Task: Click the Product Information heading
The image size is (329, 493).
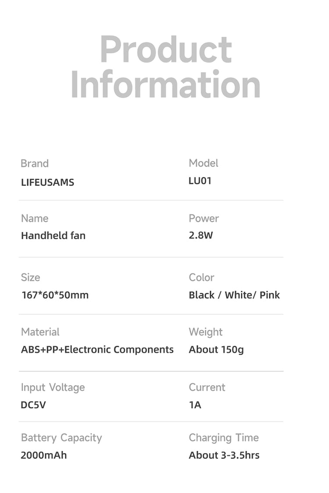Action: coord(165,67)
